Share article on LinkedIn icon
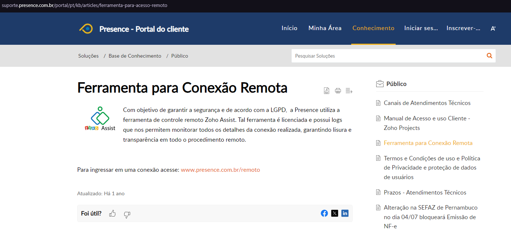The height and width of the screenshot is (236, 511). click(x=345, y=213)
